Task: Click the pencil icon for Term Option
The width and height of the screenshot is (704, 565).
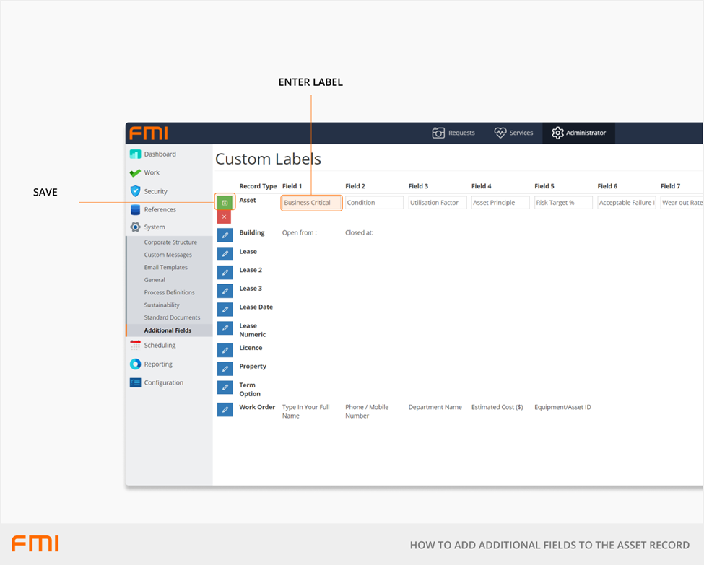Action: tap(225, 387)
